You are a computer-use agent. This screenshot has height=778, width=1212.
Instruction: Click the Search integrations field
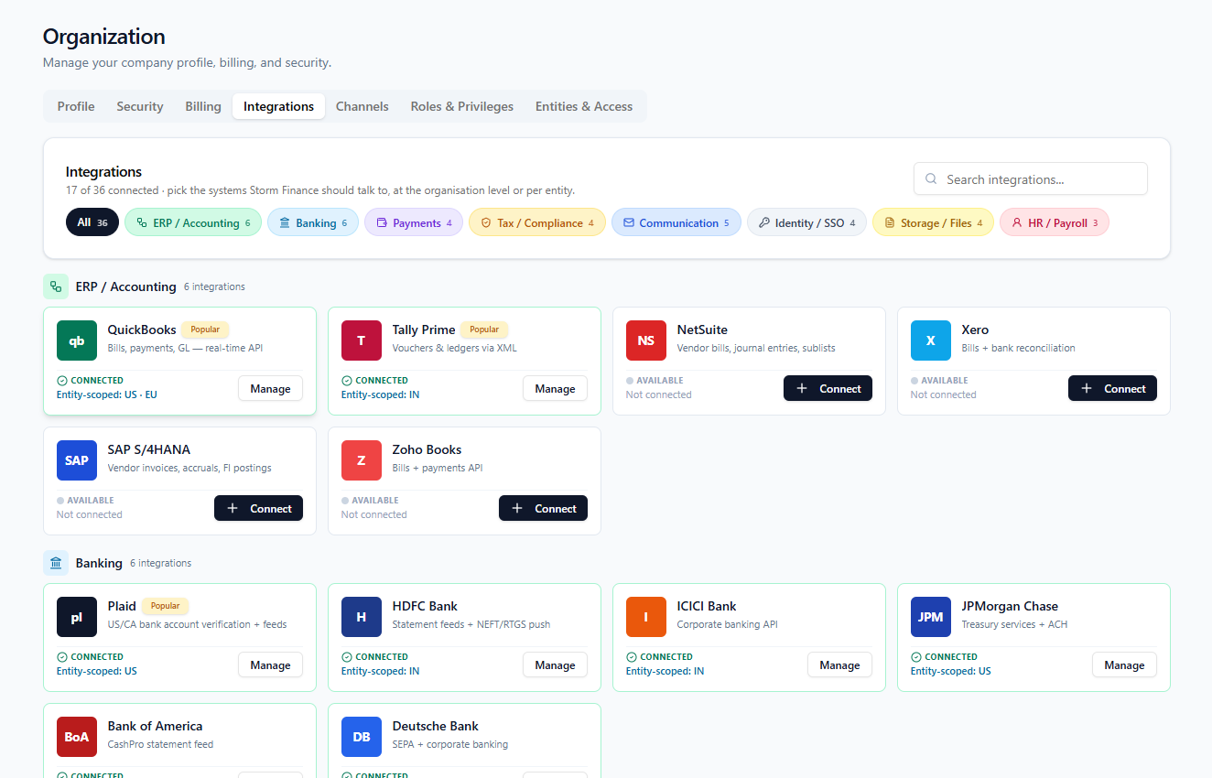1031,179
